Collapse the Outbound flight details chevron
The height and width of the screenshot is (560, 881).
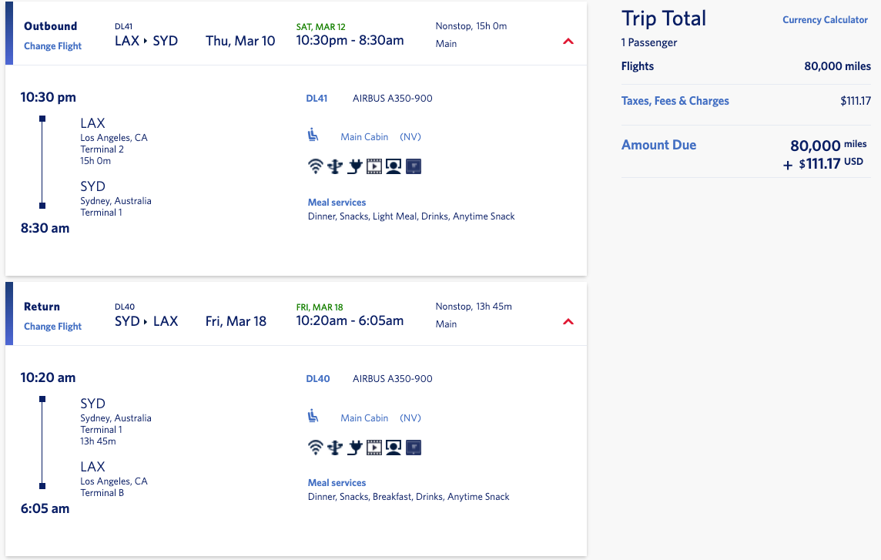(x=568, y=42)
